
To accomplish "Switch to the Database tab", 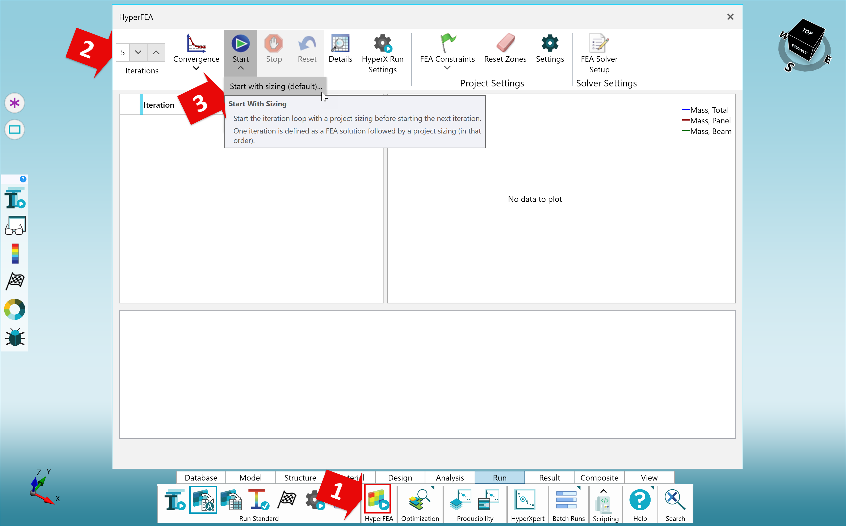I will click(x=201, y=477).
